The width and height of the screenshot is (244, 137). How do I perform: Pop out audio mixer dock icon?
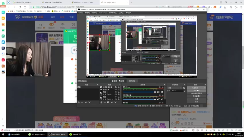pos(164,85)
